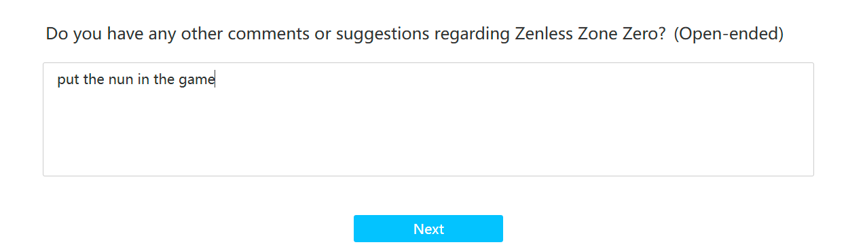Screen dimensions: 846x251
Task: Focus the open-ended comments text area
Action: [x=428, y=119]
